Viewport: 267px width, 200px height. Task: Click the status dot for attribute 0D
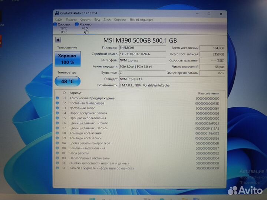point(57,158)
